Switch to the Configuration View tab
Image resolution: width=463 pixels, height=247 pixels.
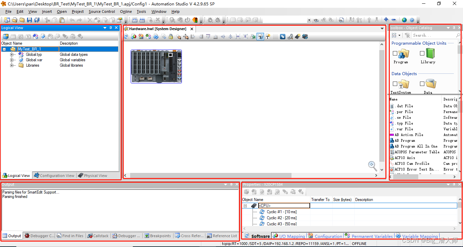(54, 176)
